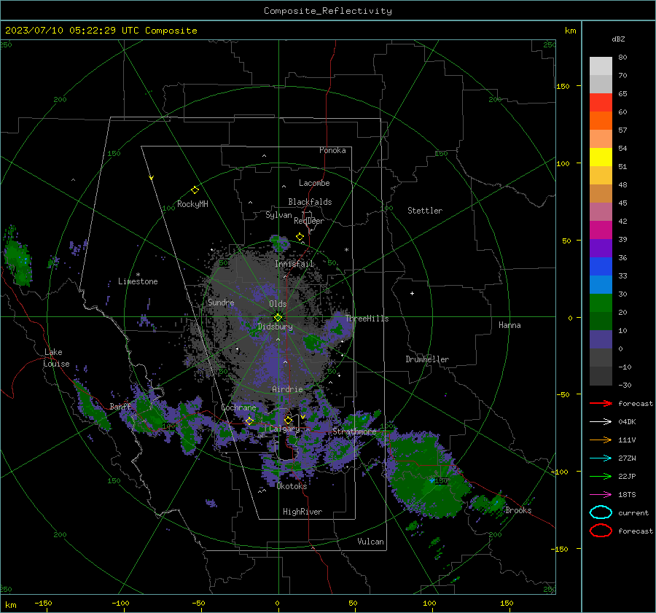Click the Vulcan city label

coord(370,542)
